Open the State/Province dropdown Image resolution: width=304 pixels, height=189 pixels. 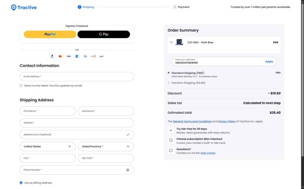(106, 147)
